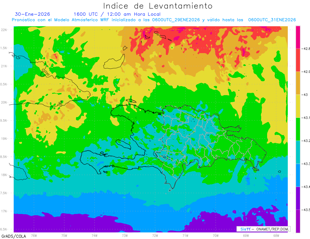This screenshot has width=310, height=239.
Task: Click the legend value '-43.2'
Action: click(306, 141)
